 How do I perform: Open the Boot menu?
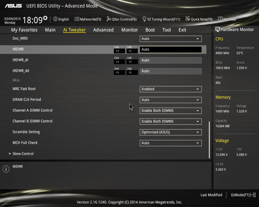(150, 30)
